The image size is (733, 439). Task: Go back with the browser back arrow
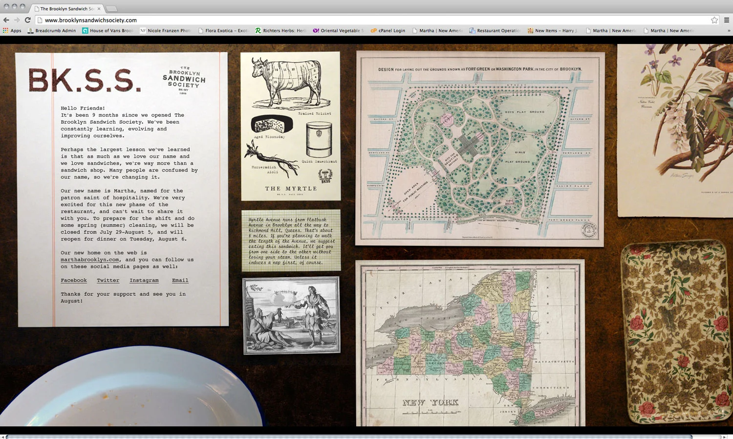tap(6, 20)
